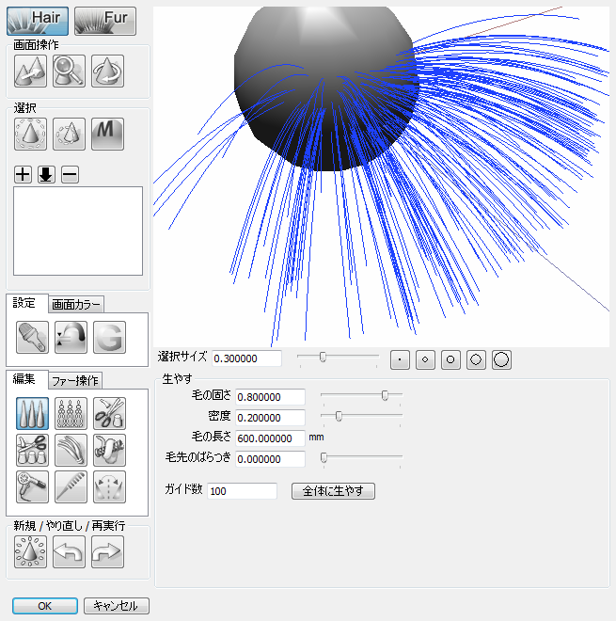This screenshot has width=616, height=621.
Task: Click the undo arrow icon
Action: click(69, 552)
